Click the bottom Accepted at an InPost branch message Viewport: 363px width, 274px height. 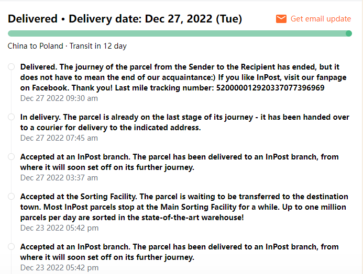pos(179,252)
